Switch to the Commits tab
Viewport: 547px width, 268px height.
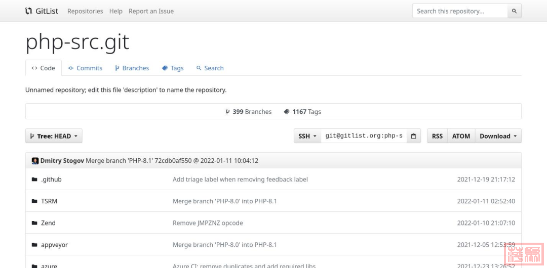[85, 68]
